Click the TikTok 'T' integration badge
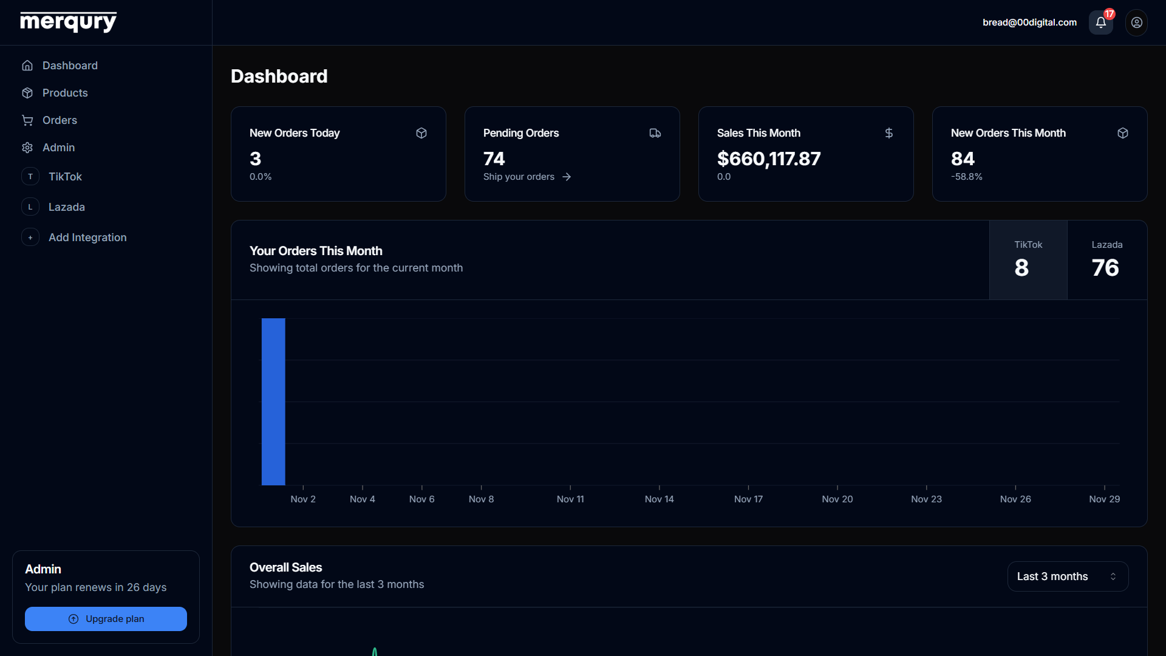Image resolution: width=1166 pixels, height=656 pixels. pos(30,177)
